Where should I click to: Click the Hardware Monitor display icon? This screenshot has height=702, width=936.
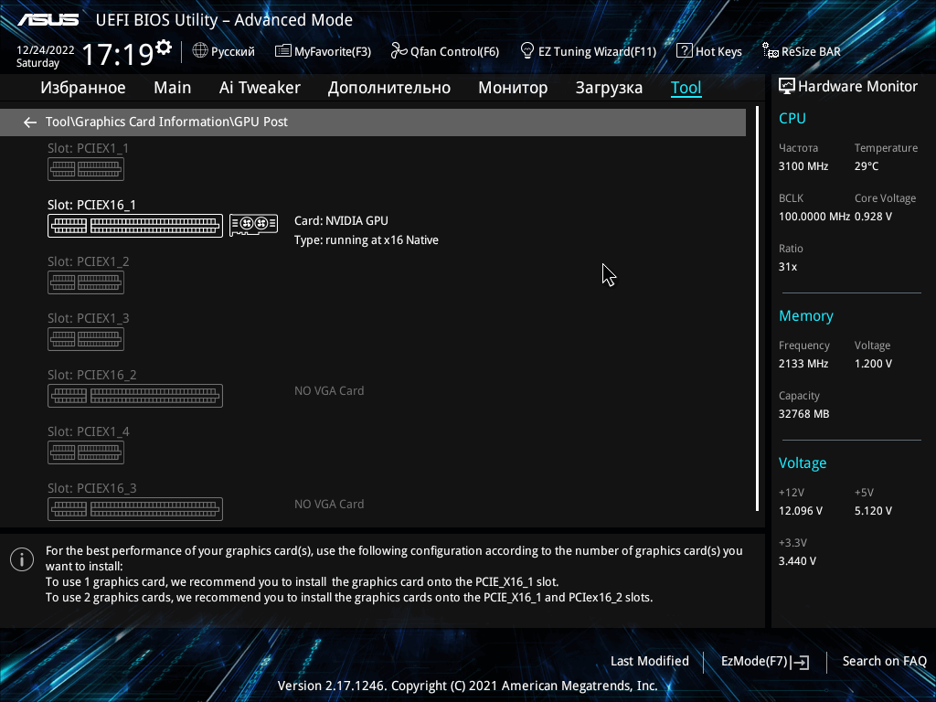coord(787,87)
